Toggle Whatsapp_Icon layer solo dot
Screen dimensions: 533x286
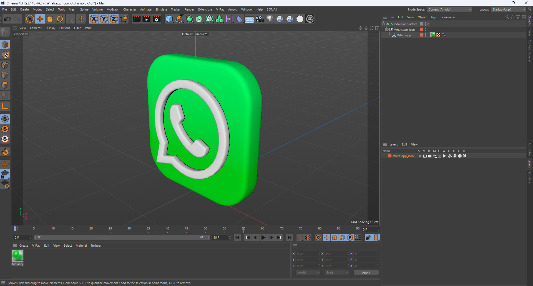point(420,156)
